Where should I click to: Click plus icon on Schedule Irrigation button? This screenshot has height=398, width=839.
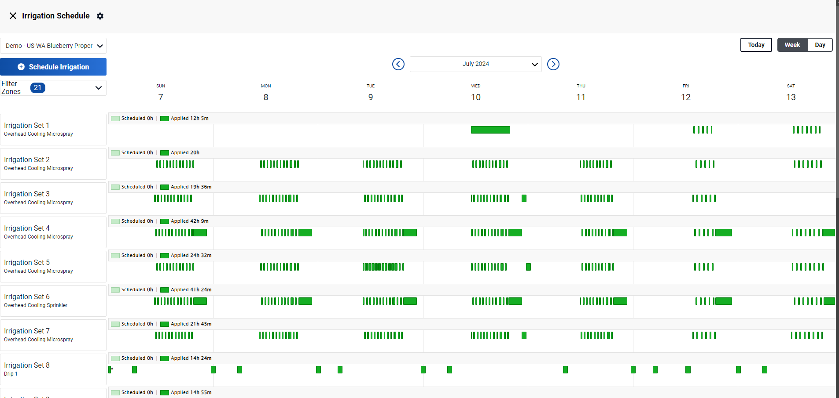pos(21,67)
